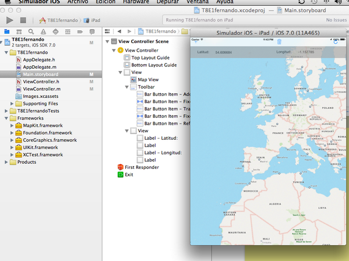Viewport: 349px width, 261px height.
Task: Select View Controller in document outline
Action: (142, 51)
